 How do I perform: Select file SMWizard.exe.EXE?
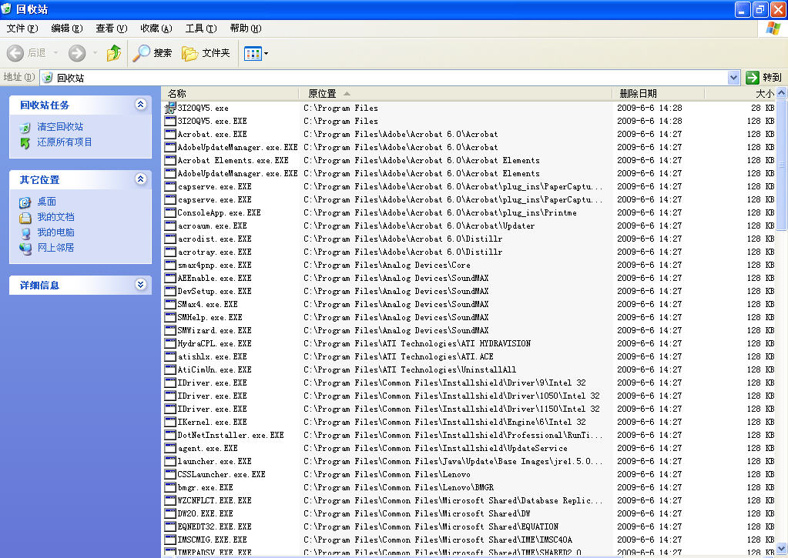click(215, 330)
